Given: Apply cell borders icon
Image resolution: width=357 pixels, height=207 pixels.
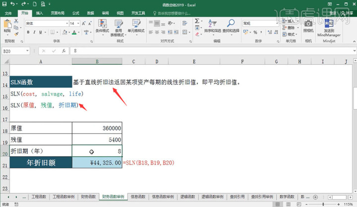Looking at the screenshot, I should [53, 32].
